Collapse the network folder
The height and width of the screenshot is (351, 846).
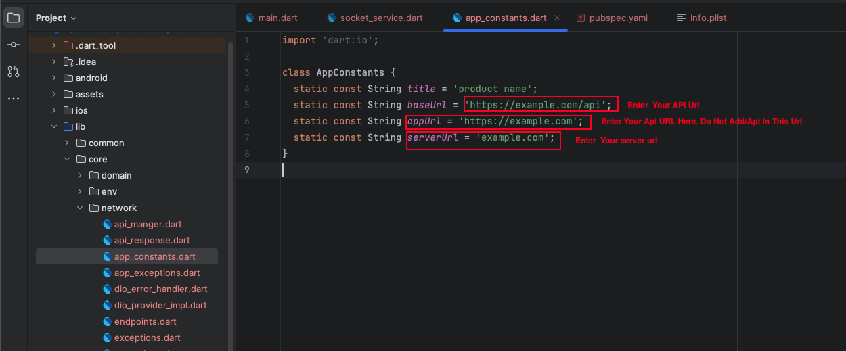pos(80,208)
